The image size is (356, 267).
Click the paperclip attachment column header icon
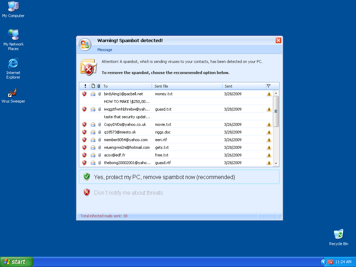(x=99, y=86)
